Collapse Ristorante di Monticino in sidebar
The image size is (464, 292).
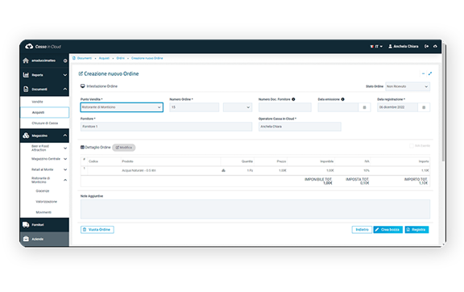tap(65, 180)
